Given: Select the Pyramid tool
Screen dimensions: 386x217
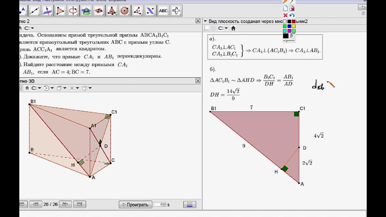Looking at the screenshot, I should (112, 11).
